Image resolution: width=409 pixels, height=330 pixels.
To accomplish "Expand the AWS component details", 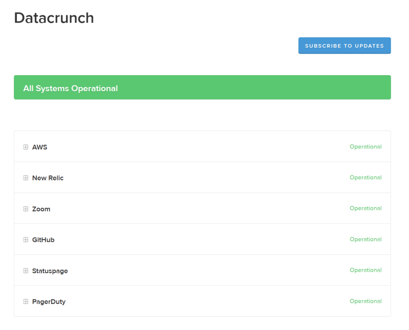I will 26,147.
